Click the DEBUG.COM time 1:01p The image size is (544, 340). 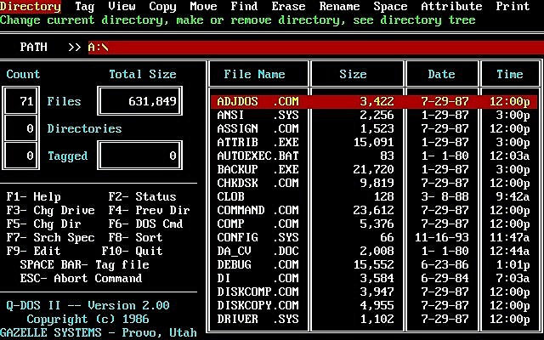click(x=513, y=264)
